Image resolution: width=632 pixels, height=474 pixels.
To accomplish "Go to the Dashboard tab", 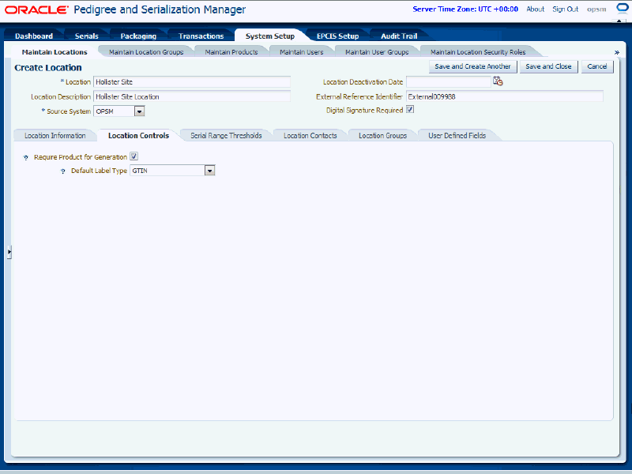I will pos(34,36).
